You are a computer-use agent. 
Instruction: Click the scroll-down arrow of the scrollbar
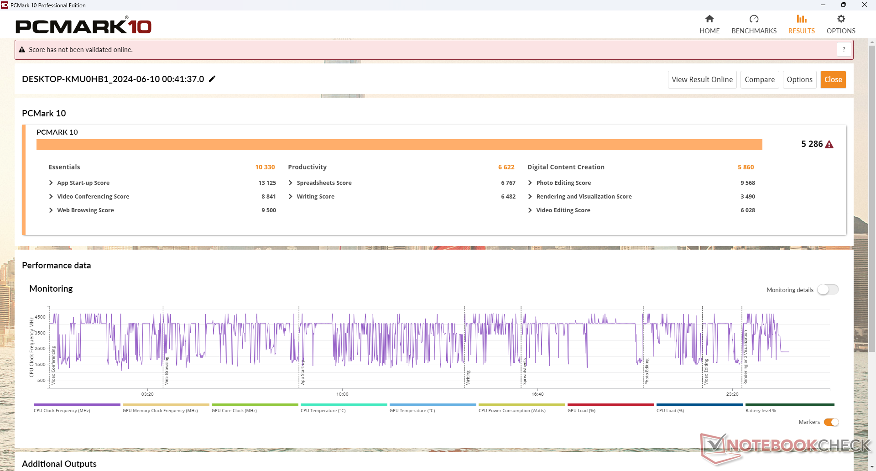click(x=872, y=467)
